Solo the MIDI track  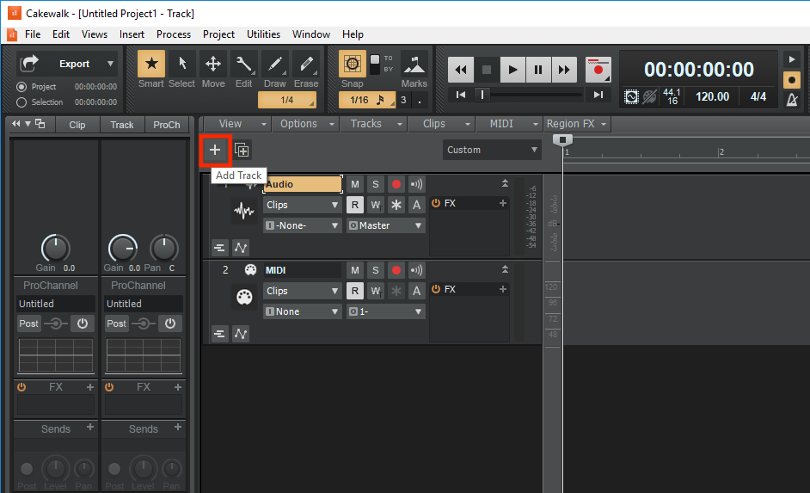pyautogui.click(x=376, y=270)
